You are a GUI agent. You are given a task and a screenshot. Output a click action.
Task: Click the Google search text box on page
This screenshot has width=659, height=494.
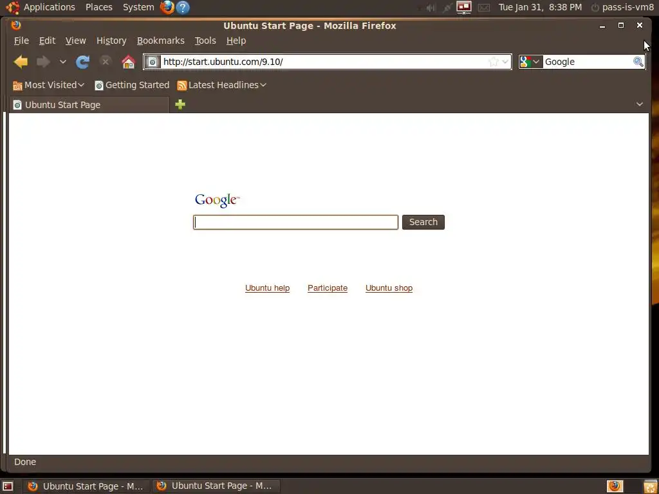[295, 222]
